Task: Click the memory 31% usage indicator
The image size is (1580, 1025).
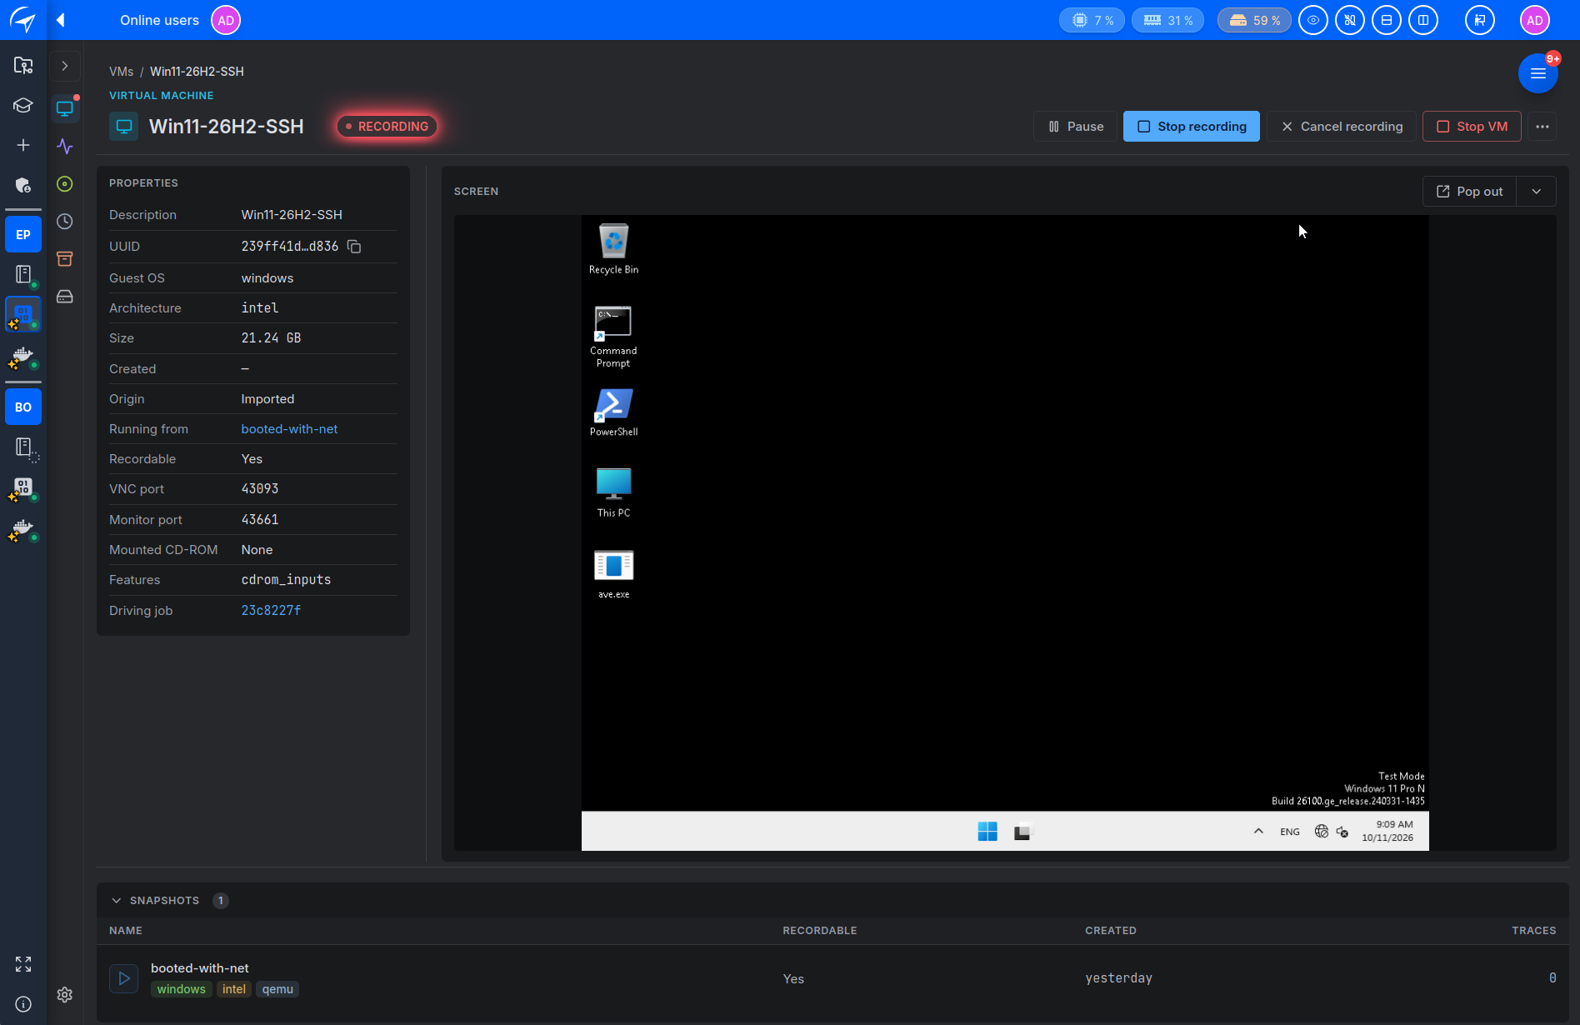Action: pos(1167,20)
